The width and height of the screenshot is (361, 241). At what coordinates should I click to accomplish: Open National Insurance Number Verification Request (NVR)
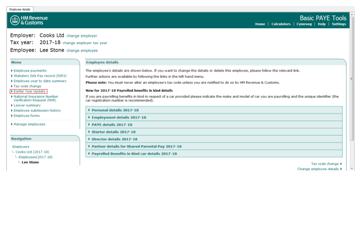[36, 98]
